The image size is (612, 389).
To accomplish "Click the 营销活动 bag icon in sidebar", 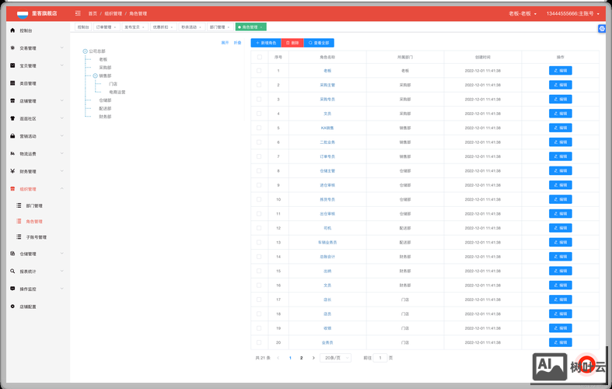I will 12,136.
